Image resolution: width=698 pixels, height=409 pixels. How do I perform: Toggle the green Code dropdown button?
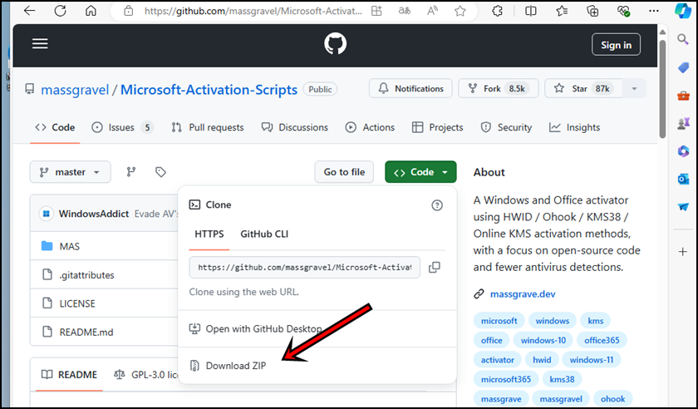point(420,172)
